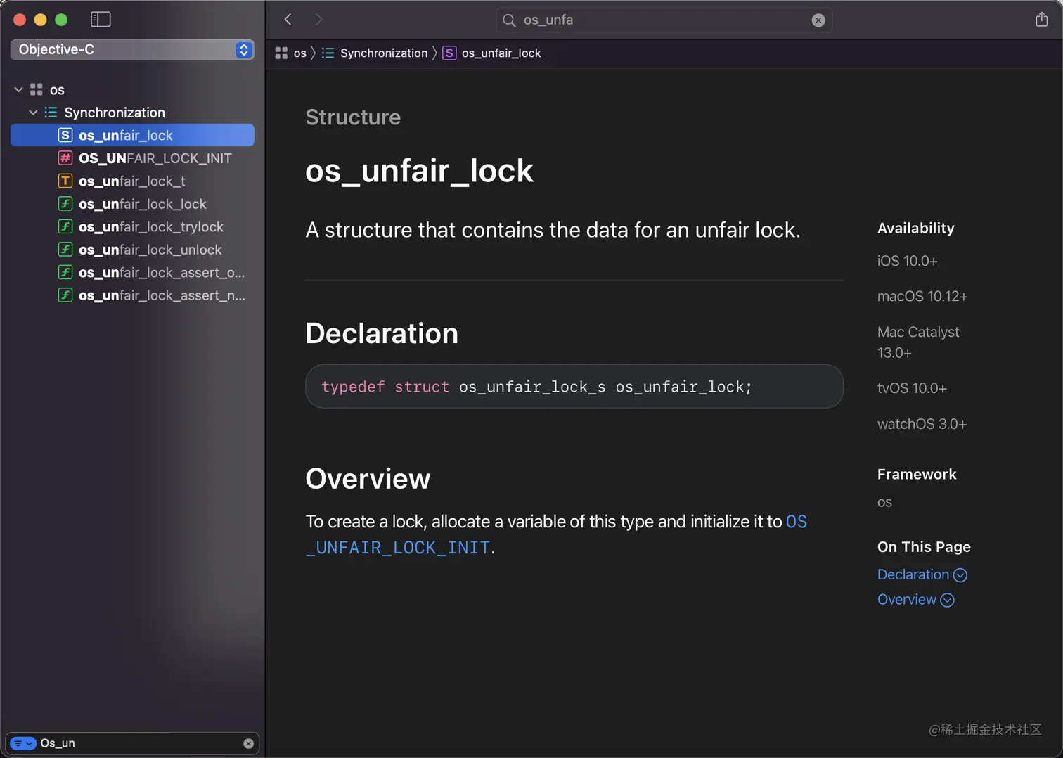Click the typedef struct declaration code block
This screenshot has height=758, width=1063.
(574, 386)
